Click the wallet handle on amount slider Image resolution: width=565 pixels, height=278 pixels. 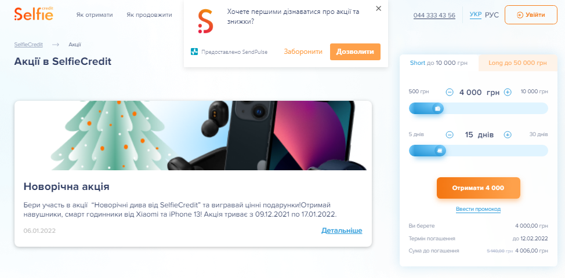pos(438,108)
